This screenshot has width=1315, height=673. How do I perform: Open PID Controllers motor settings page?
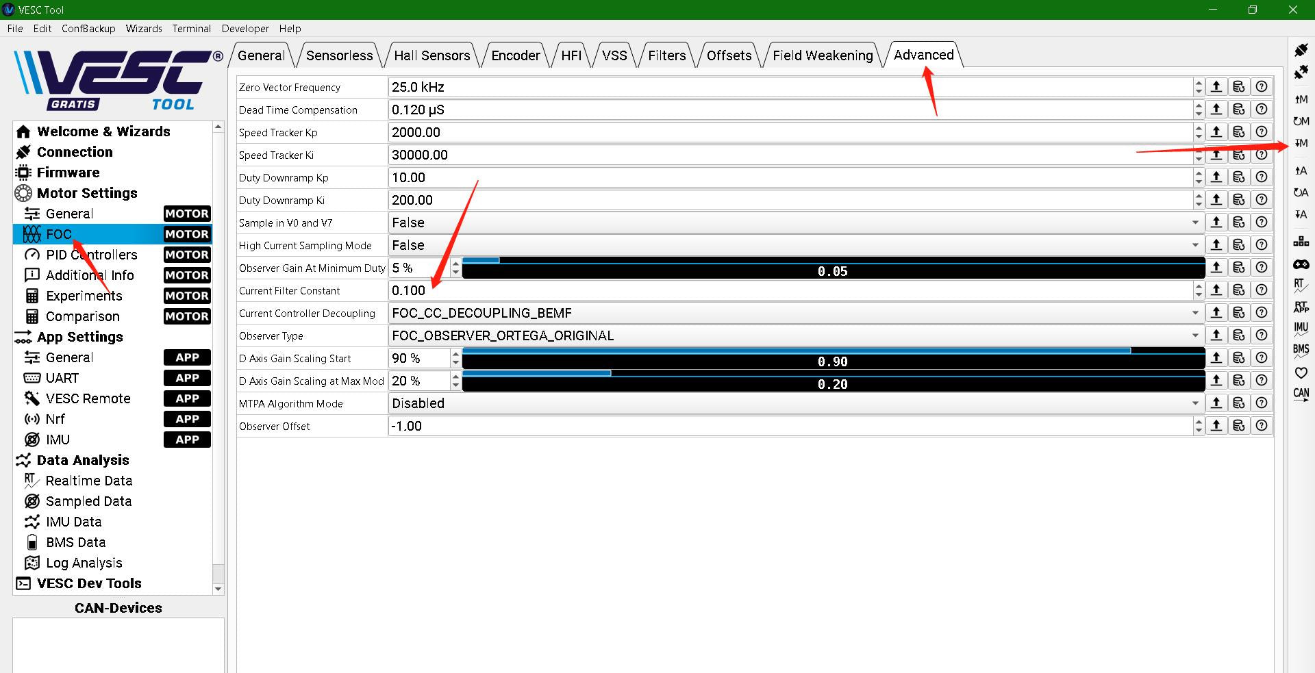(92, 255)
